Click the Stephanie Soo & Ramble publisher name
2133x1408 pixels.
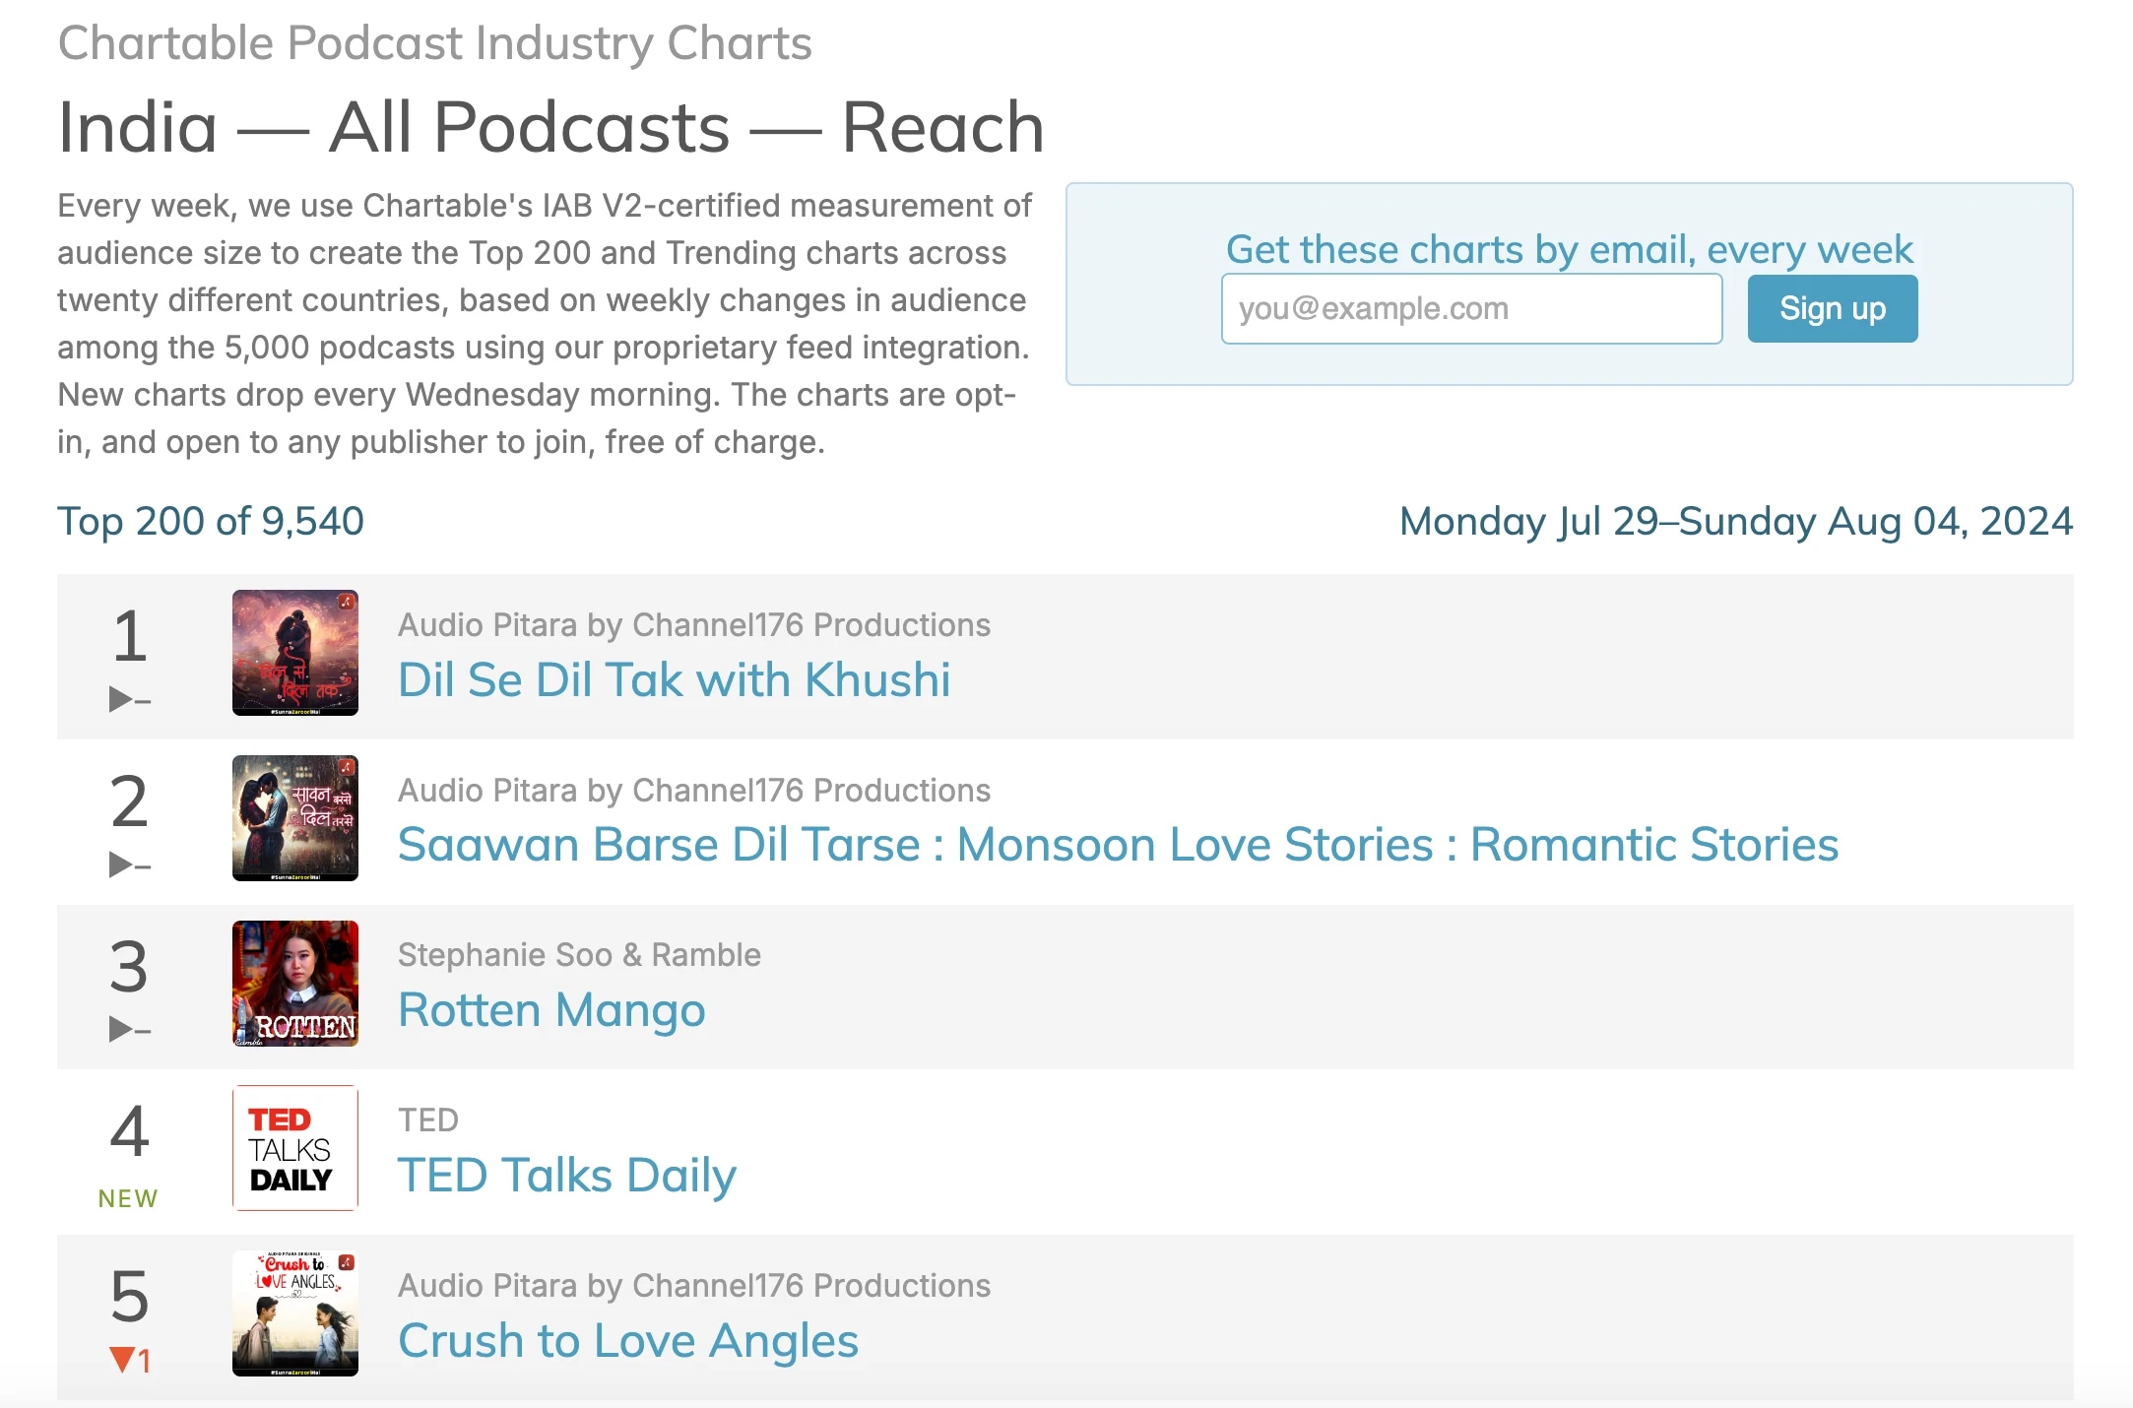pos(579,955)
